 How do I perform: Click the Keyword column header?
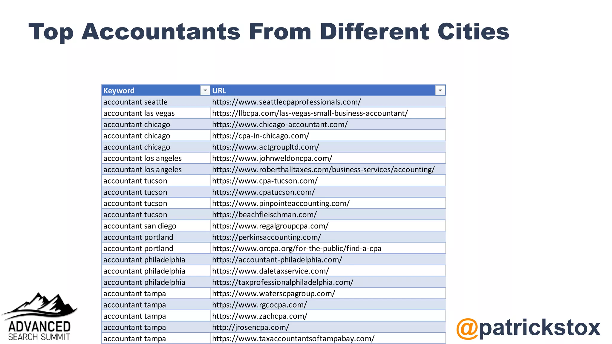(156, 90)
